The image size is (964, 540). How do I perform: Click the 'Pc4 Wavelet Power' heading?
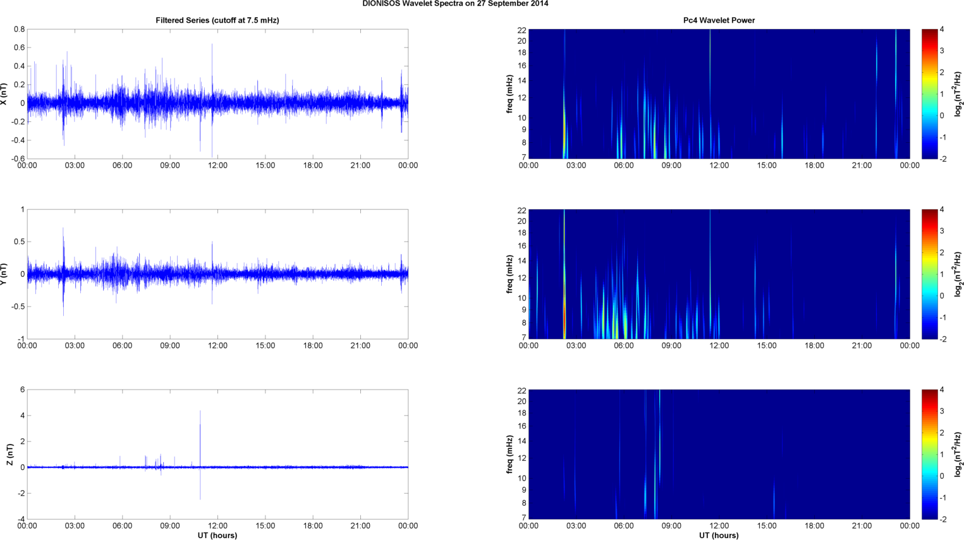tap(719, 20)
